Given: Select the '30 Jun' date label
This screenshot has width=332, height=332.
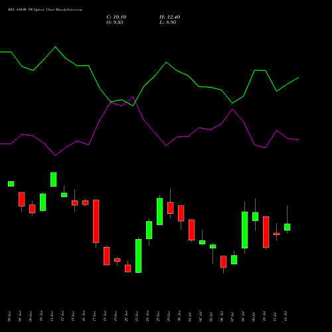Looking at the screenshot, I should click(179, 316).
